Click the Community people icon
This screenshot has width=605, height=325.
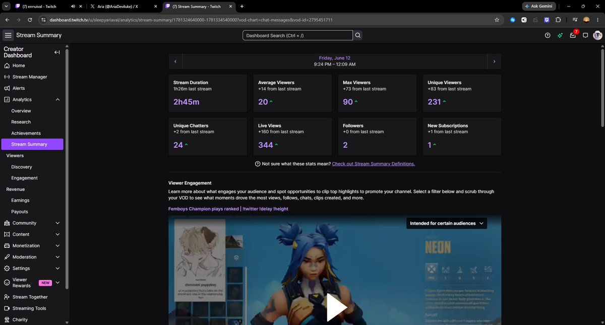pos(7,223)
